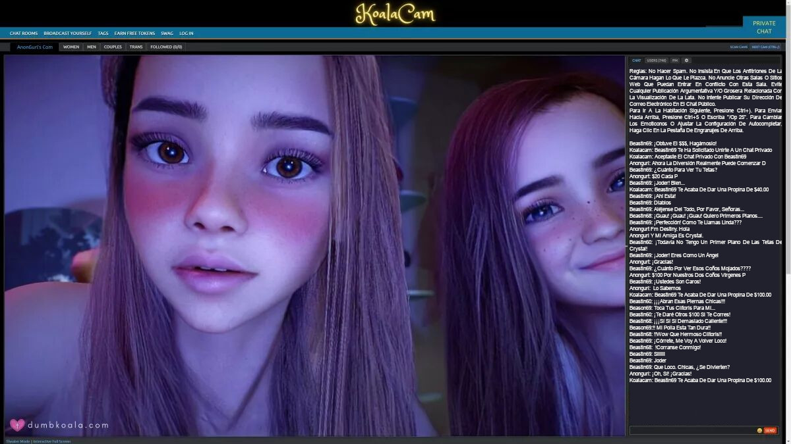
Task: Click the Log In link
Action: pyautogui.click(x=187, y=33)
